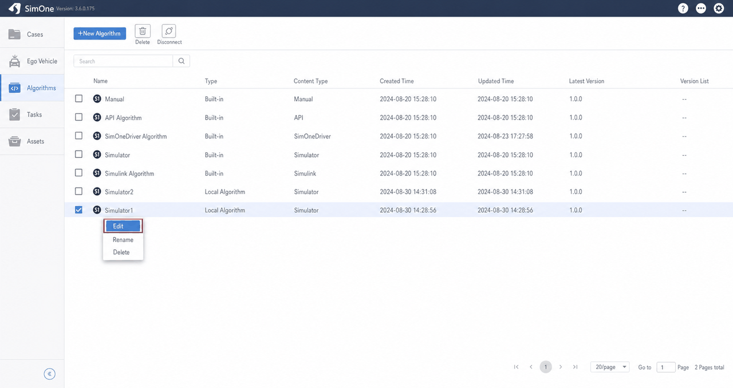The image size is (733, 388).
Task: Click the API content type cell
Action: point(299,117)
